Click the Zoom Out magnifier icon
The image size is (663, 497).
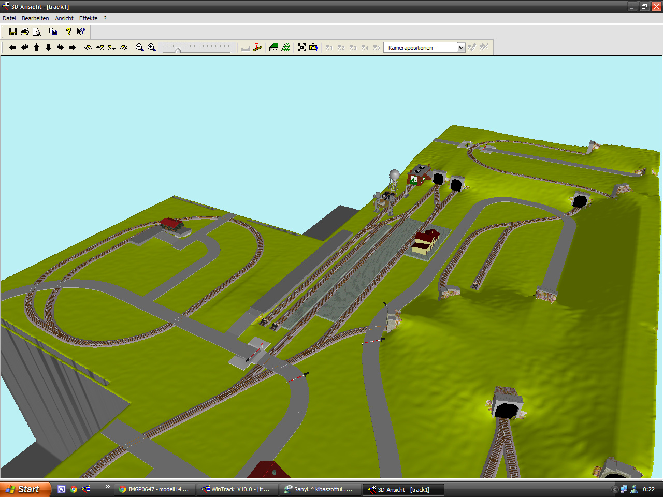click(x=139, y=47)
